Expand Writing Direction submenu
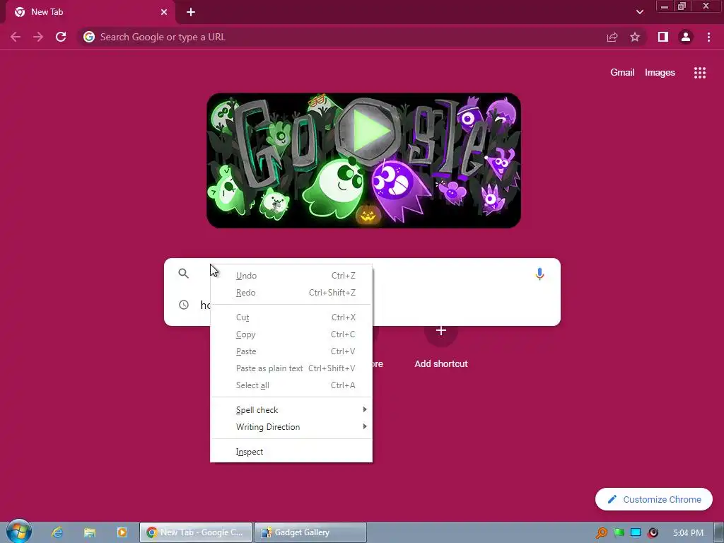 click(291, 427)
